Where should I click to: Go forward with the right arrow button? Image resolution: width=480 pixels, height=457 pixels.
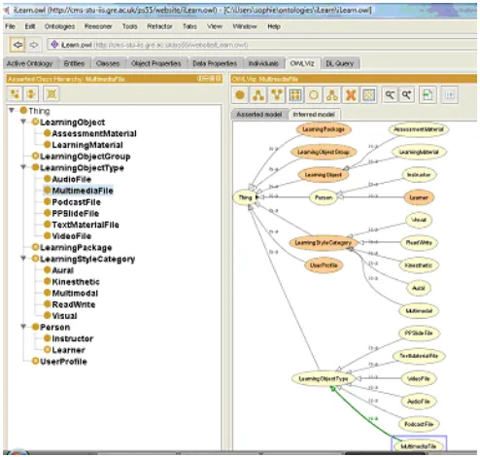34,45
